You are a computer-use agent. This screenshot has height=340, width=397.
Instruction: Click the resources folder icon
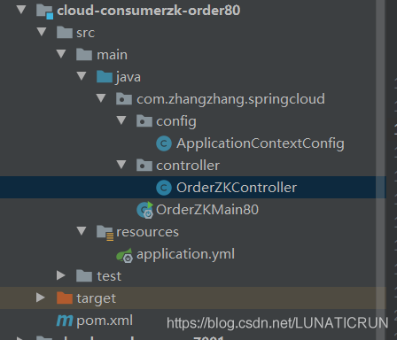pyautogui.click(x=105, y=233)
